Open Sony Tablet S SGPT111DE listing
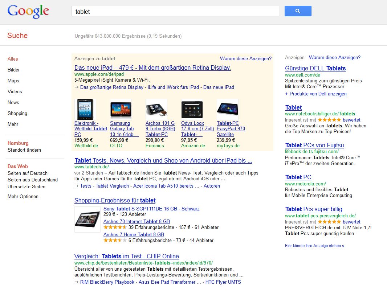The height and width of the screenshot is (291, 387). [x=151, y=209]
